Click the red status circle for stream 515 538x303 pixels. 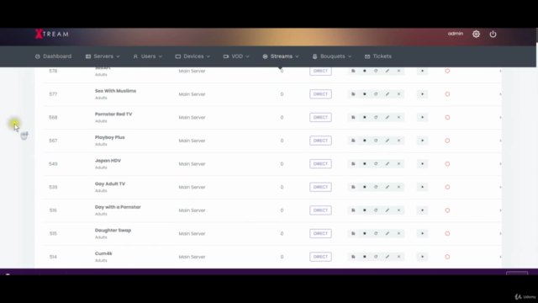(447, 234)
